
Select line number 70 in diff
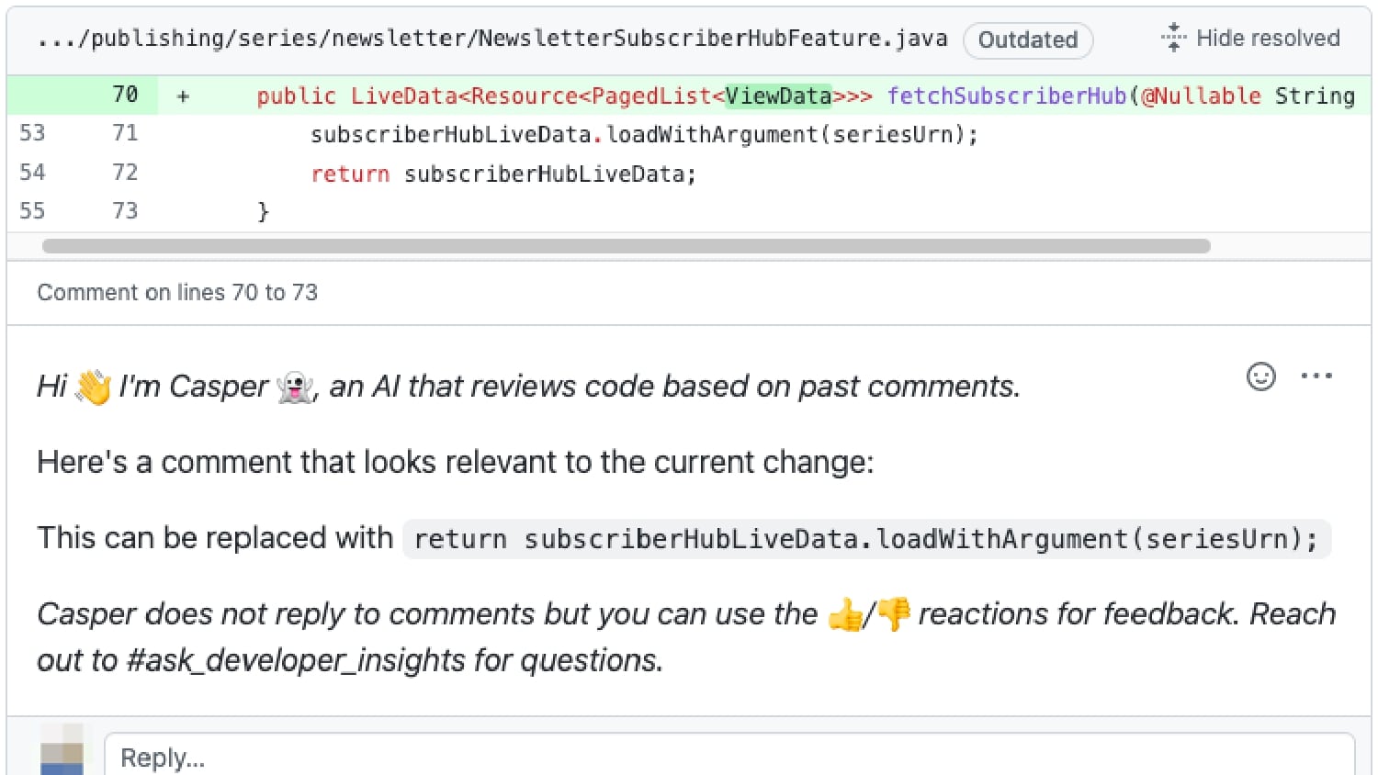click(125, 95)
